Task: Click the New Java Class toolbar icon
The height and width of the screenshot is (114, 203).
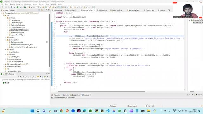Action: pyautogui.click(x=46, y=7)
